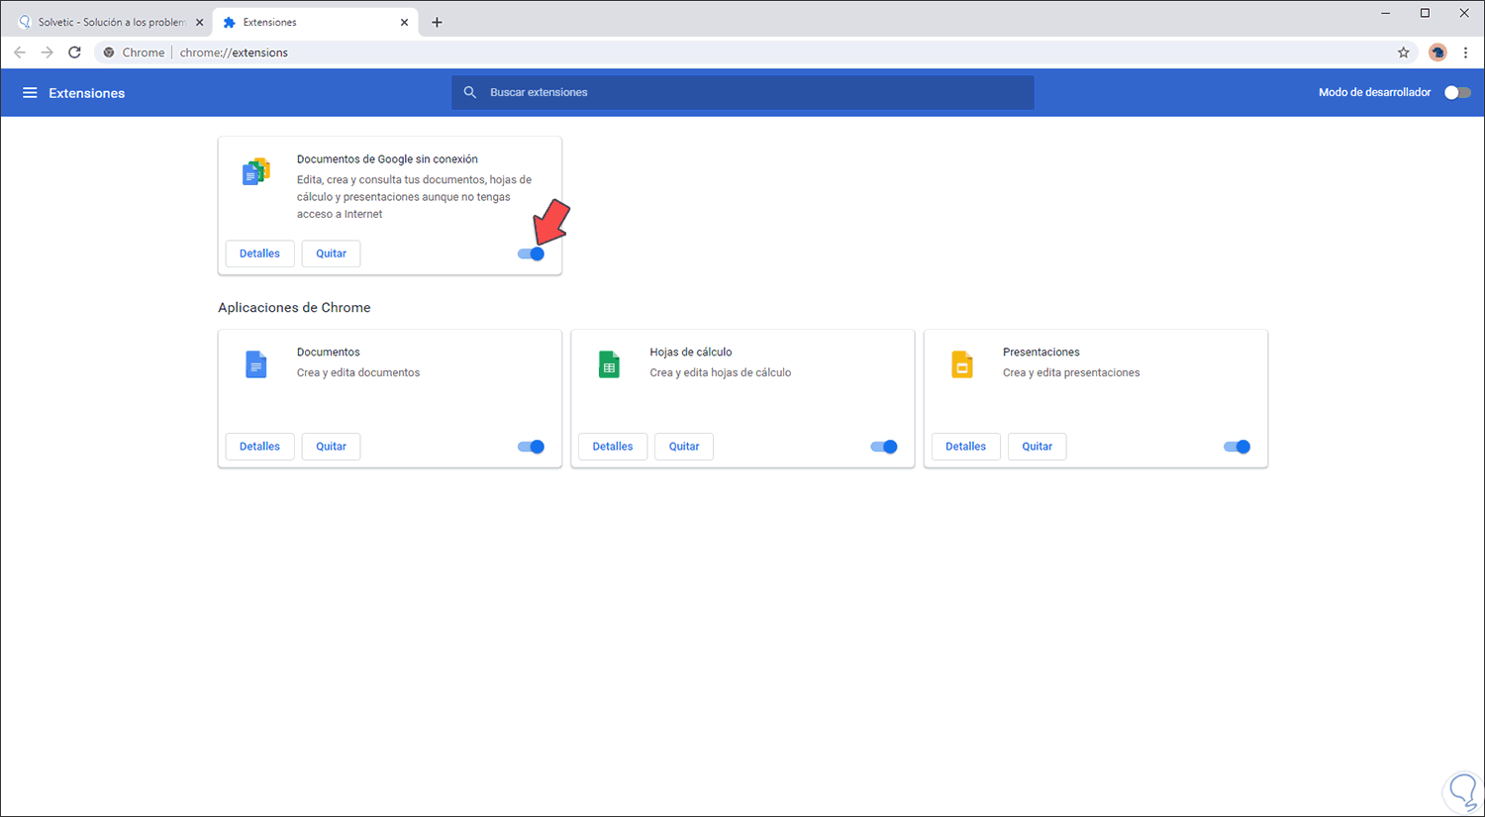
Task: Select the Extensiones browser tab
Action: [x=315, y=22]
